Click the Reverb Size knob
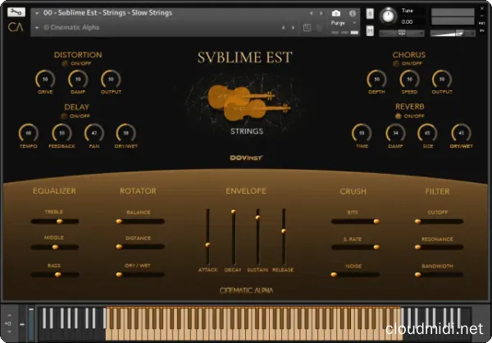Viewport: 492px width, 343px height. click(427, 133)
